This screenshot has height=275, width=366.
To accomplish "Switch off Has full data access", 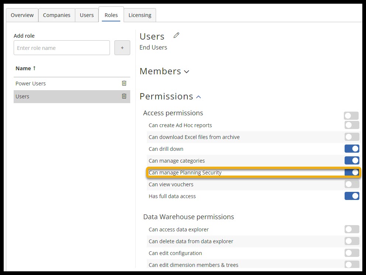I will coord(352,196).
